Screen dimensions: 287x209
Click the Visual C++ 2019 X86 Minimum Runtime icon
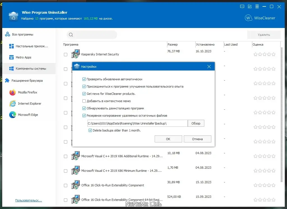[75, 170]
